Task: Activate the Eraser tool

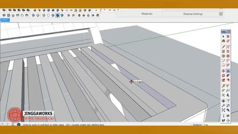Action: 228,41
